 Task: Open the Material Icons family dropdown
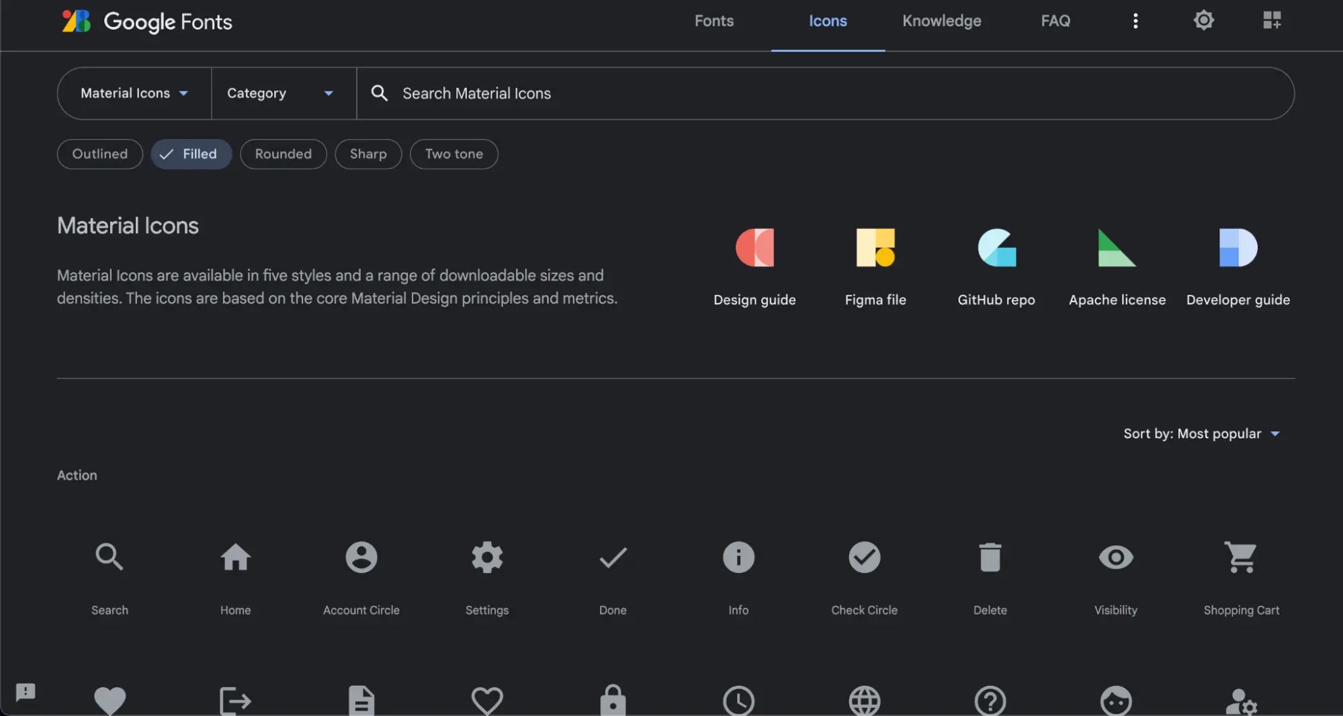(133, 93)
